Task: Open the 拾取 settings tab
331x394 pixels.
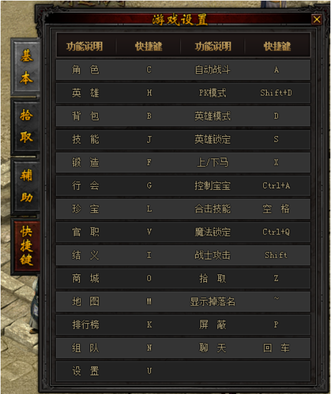Action: coord(26,127)
